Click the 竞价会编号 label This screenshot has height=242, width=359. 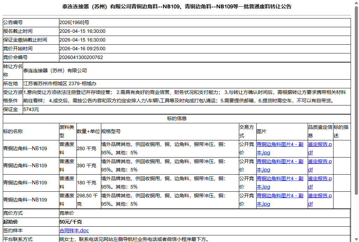(15, 57)
